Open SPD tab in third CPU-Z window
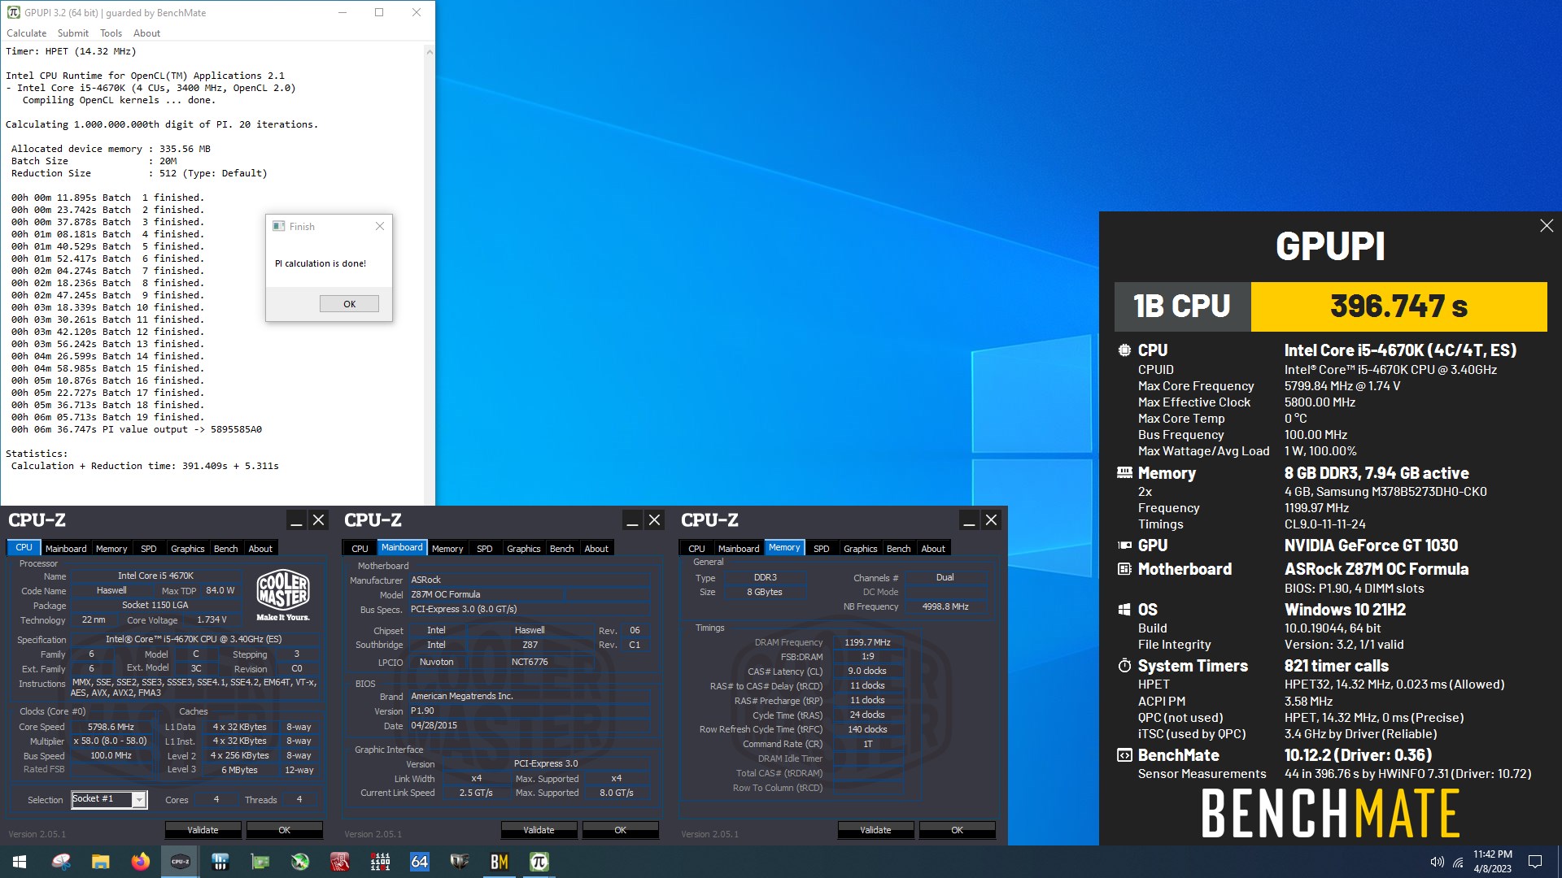The width and height of the screenshot is (1562, 878). coord(822,549)
